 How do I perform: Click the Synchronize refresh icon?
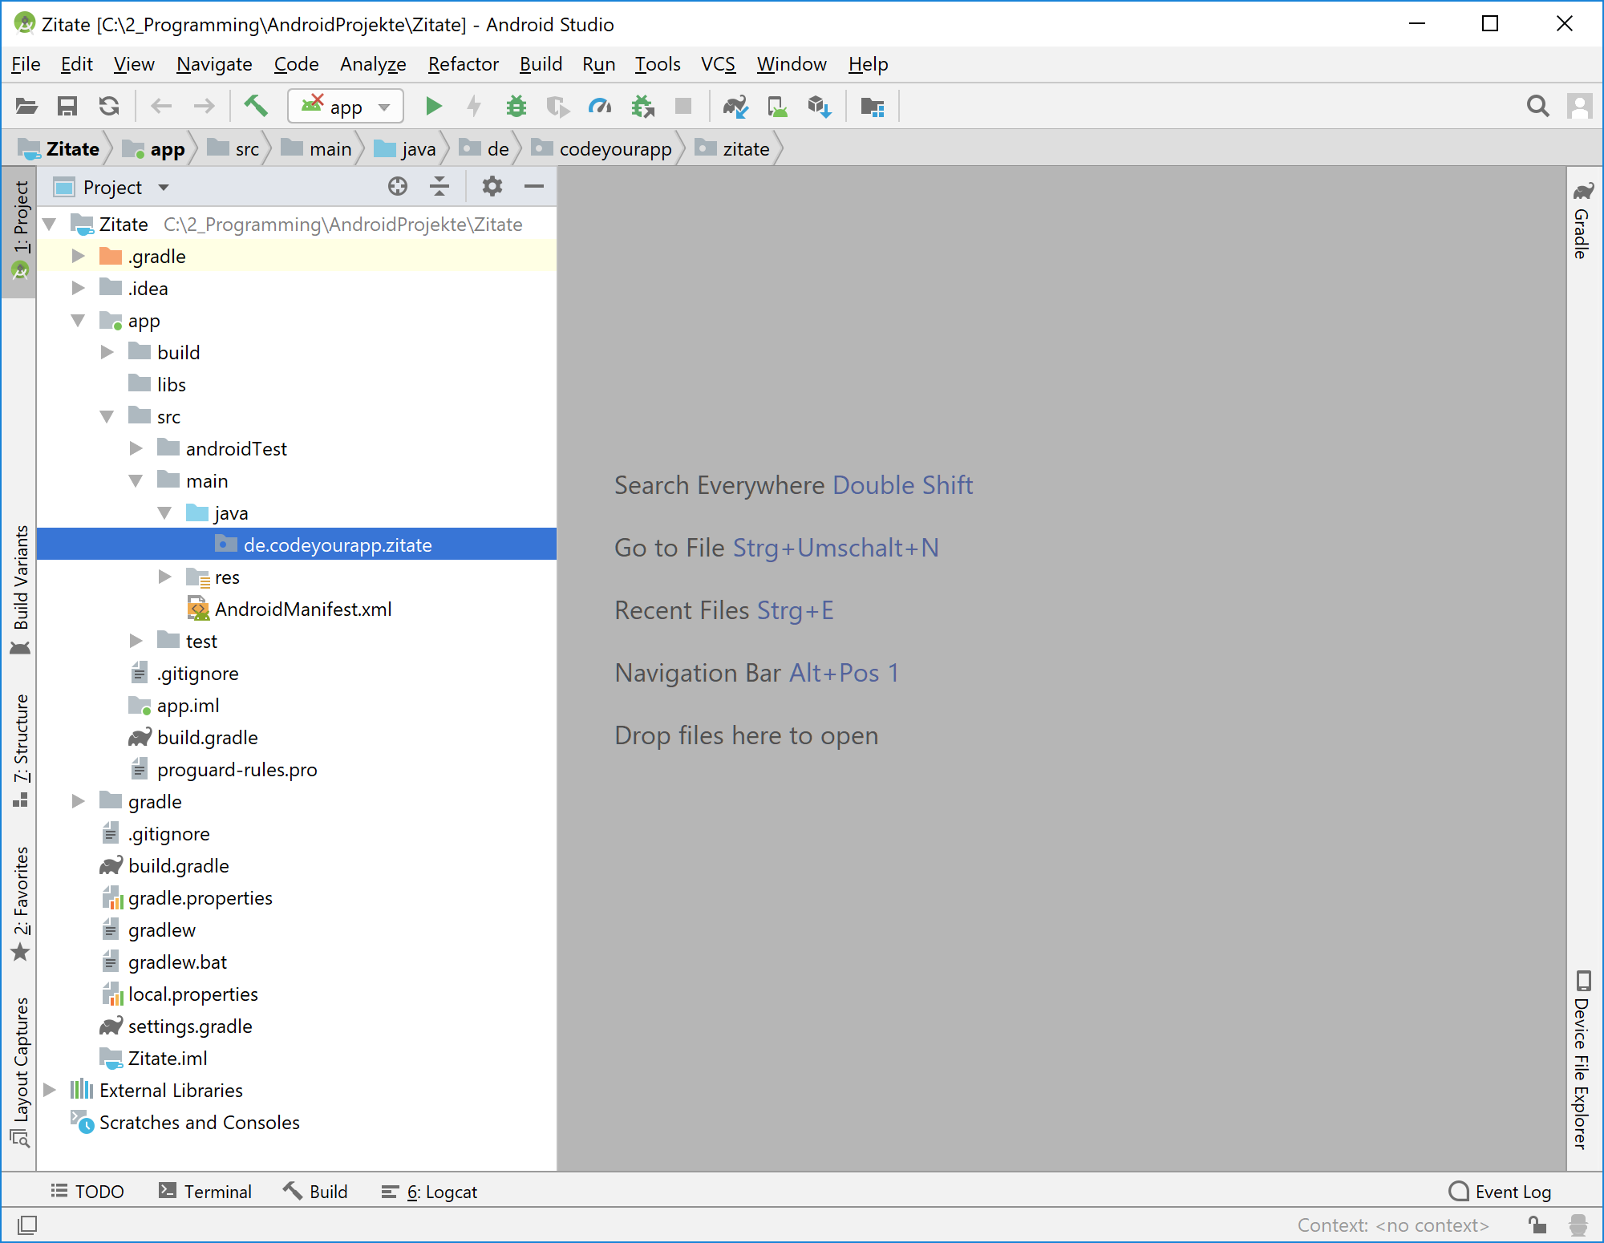pyautogui.click(x=109, y=106)
